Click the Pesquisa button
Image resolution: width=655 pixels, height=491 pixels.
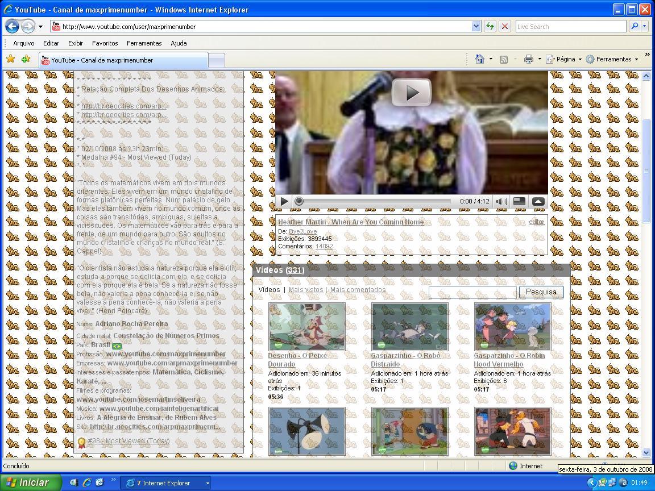pos(541,292)
